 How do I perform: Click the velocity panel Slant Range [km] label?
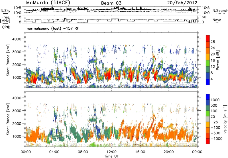coord(8,119)
